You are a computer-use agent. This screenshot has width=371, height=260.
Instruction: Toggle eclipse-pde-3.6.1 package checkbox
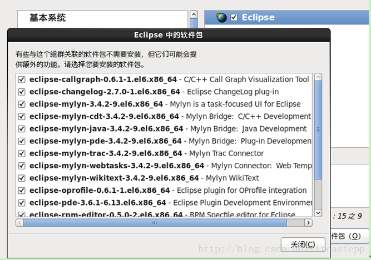pos(22,203)
